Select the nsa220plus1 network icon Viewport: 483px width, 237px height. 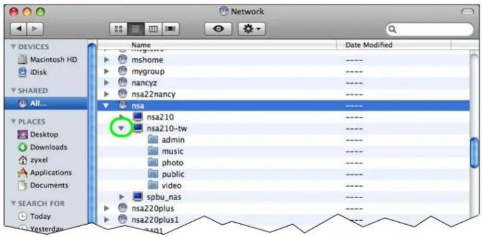pyautogui.click(x=122, y=220)
